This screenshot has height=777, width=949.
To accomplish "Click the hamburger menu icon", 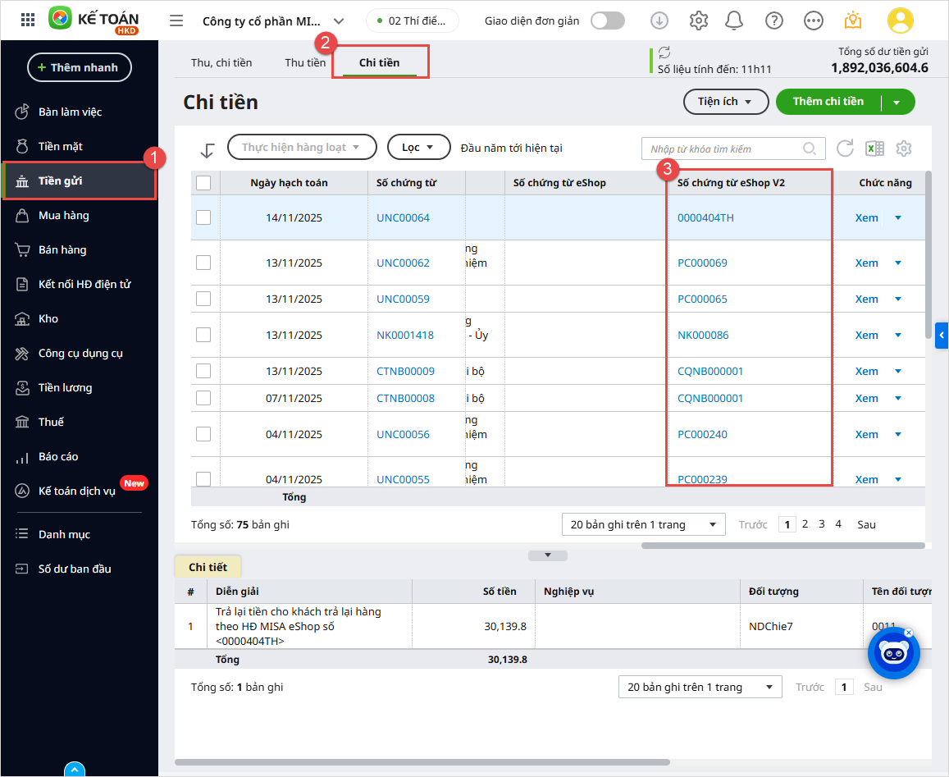I will pyautogui.click(x=176, y=21).
